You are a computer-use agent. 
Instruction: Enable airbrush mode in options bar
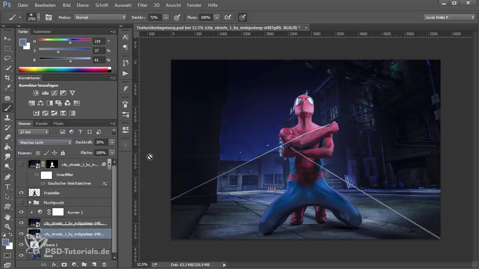pyautogui.click(x=227, y=17)
